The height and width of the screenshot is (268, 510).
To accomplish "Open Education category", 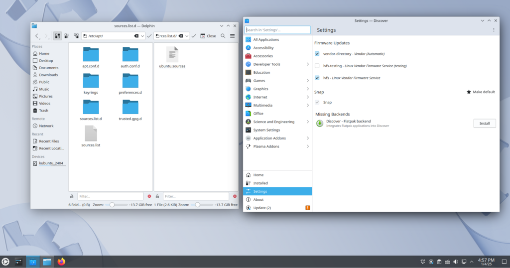I will [x=277, y=73].
